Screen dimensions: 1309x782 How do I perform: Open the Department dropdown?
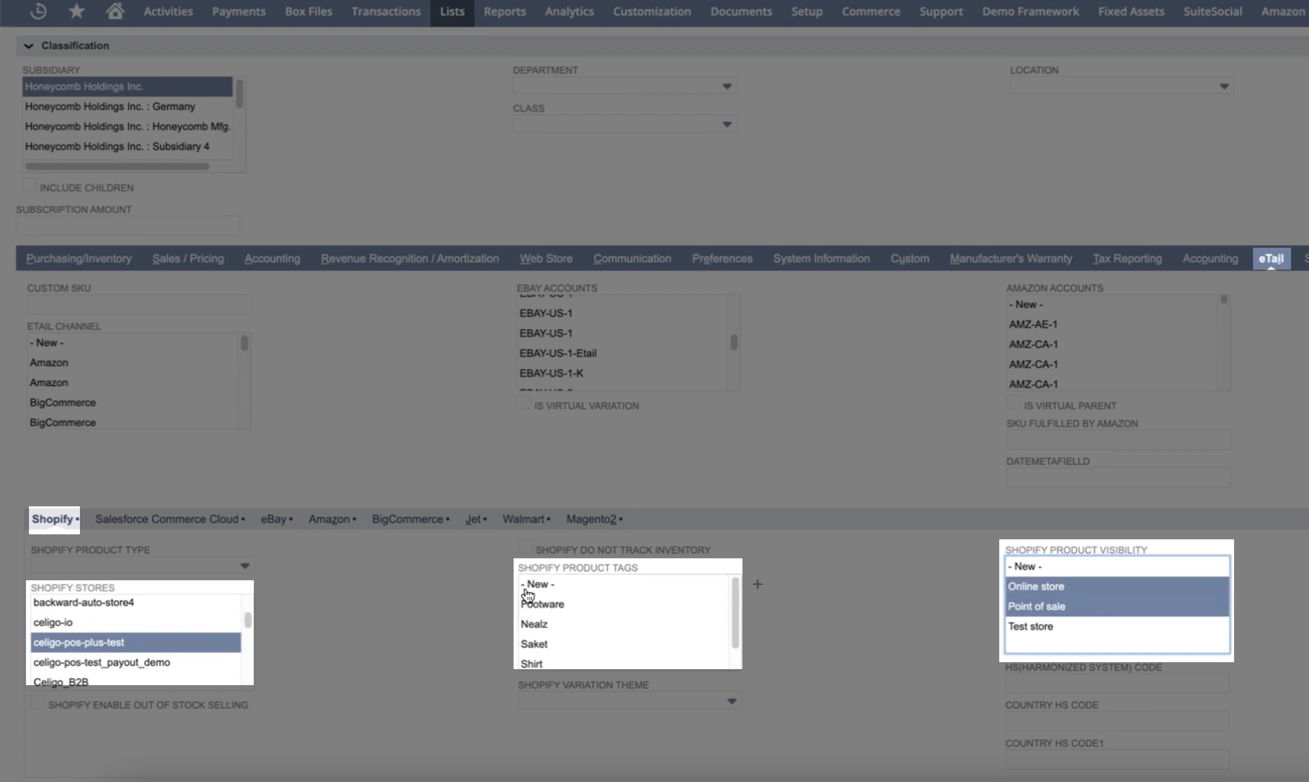625,86
